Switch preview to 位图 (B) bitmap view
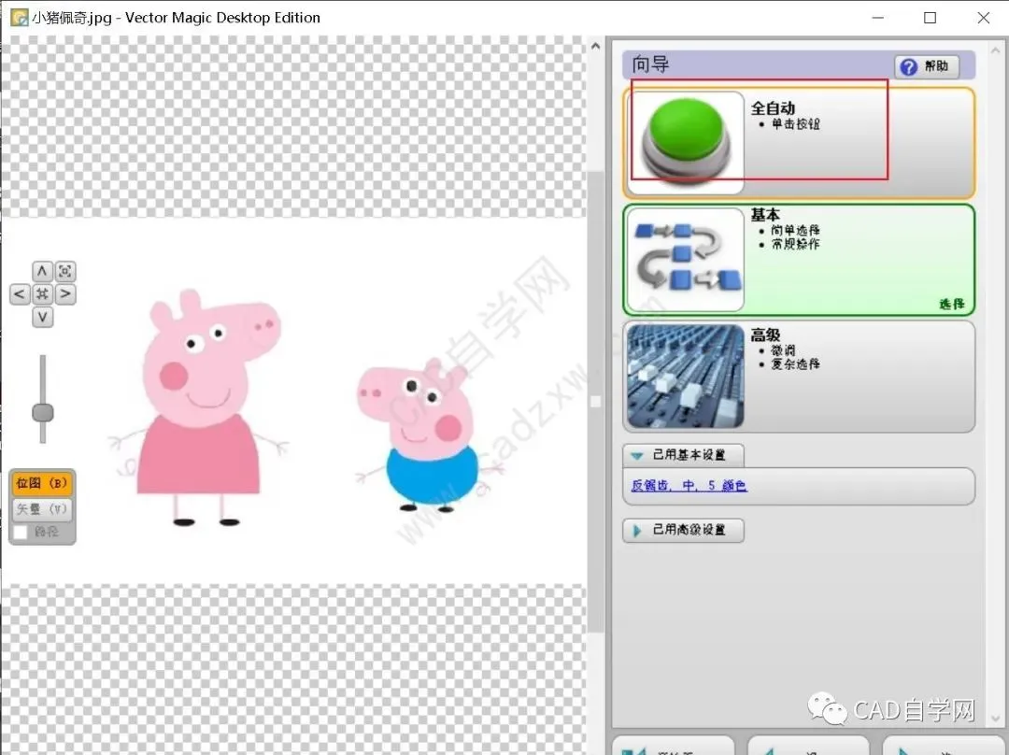Screen dimensions: 1009x755 click(x=42, y=483)
